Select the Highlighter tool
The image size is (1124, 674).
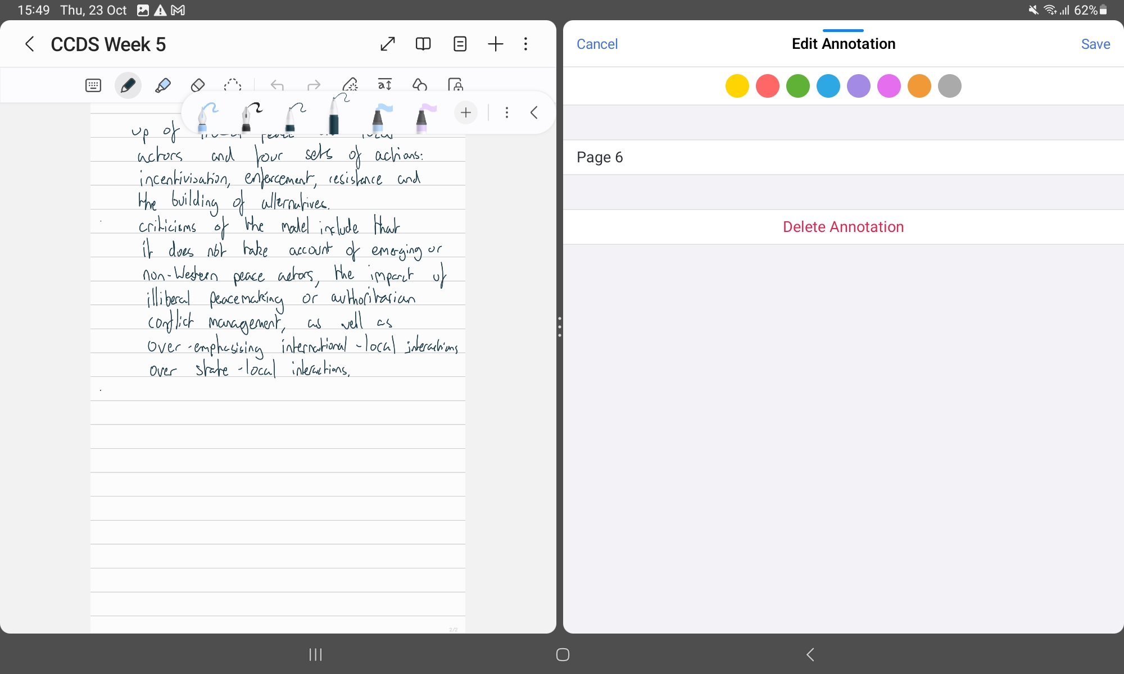click(163, 85)
